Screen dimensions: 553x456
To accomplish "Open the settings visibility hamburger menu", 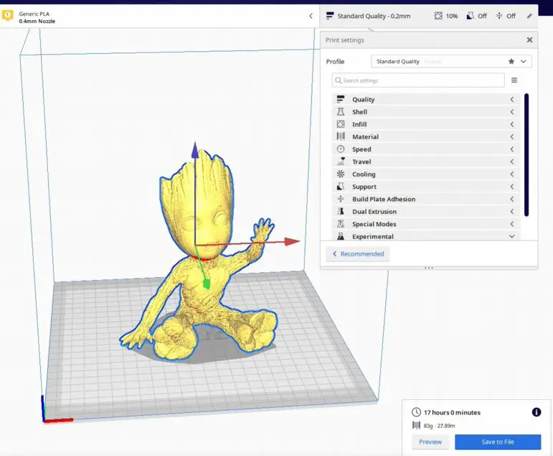I will (x=514, y=80).
